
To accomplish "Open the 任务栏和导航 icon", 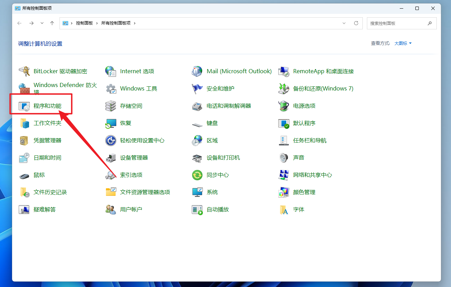I will pyautogui.click(x=284, y=141).
